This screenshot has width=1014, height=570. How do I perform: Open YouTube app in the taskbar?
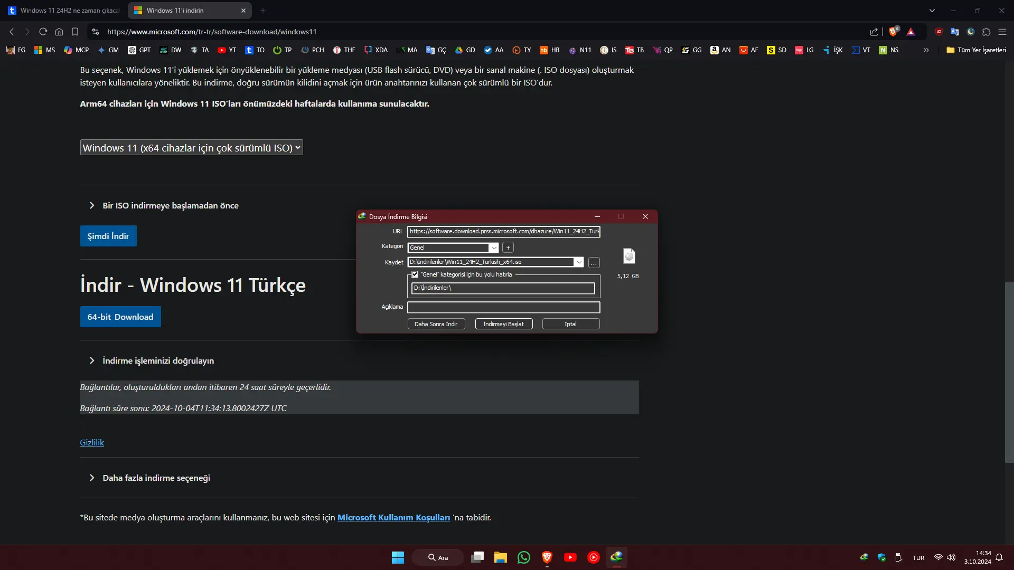(570, 557)
